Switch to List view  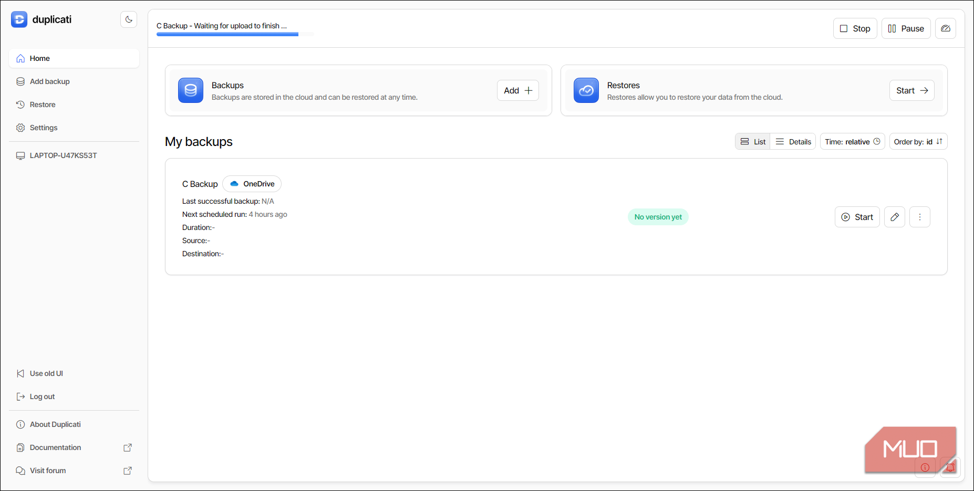pos(753,142)
